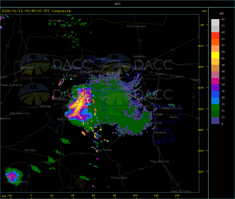
Task: Click the L_Malvinas map label
Action: pyautogui.click(x=103, y=97)
